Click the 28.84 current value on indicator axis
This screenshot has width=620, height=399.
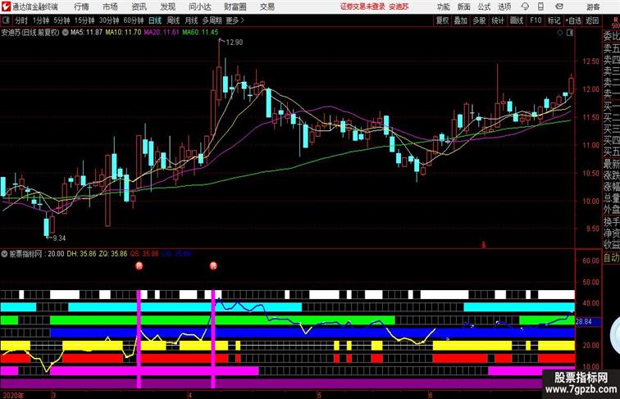tap(584, 322)
